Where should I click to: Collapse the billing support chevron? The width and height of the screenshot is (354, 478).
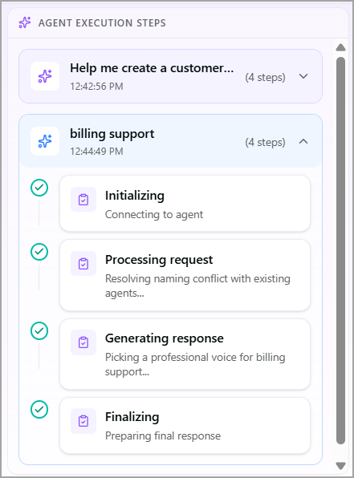click(x=303, y=141)
